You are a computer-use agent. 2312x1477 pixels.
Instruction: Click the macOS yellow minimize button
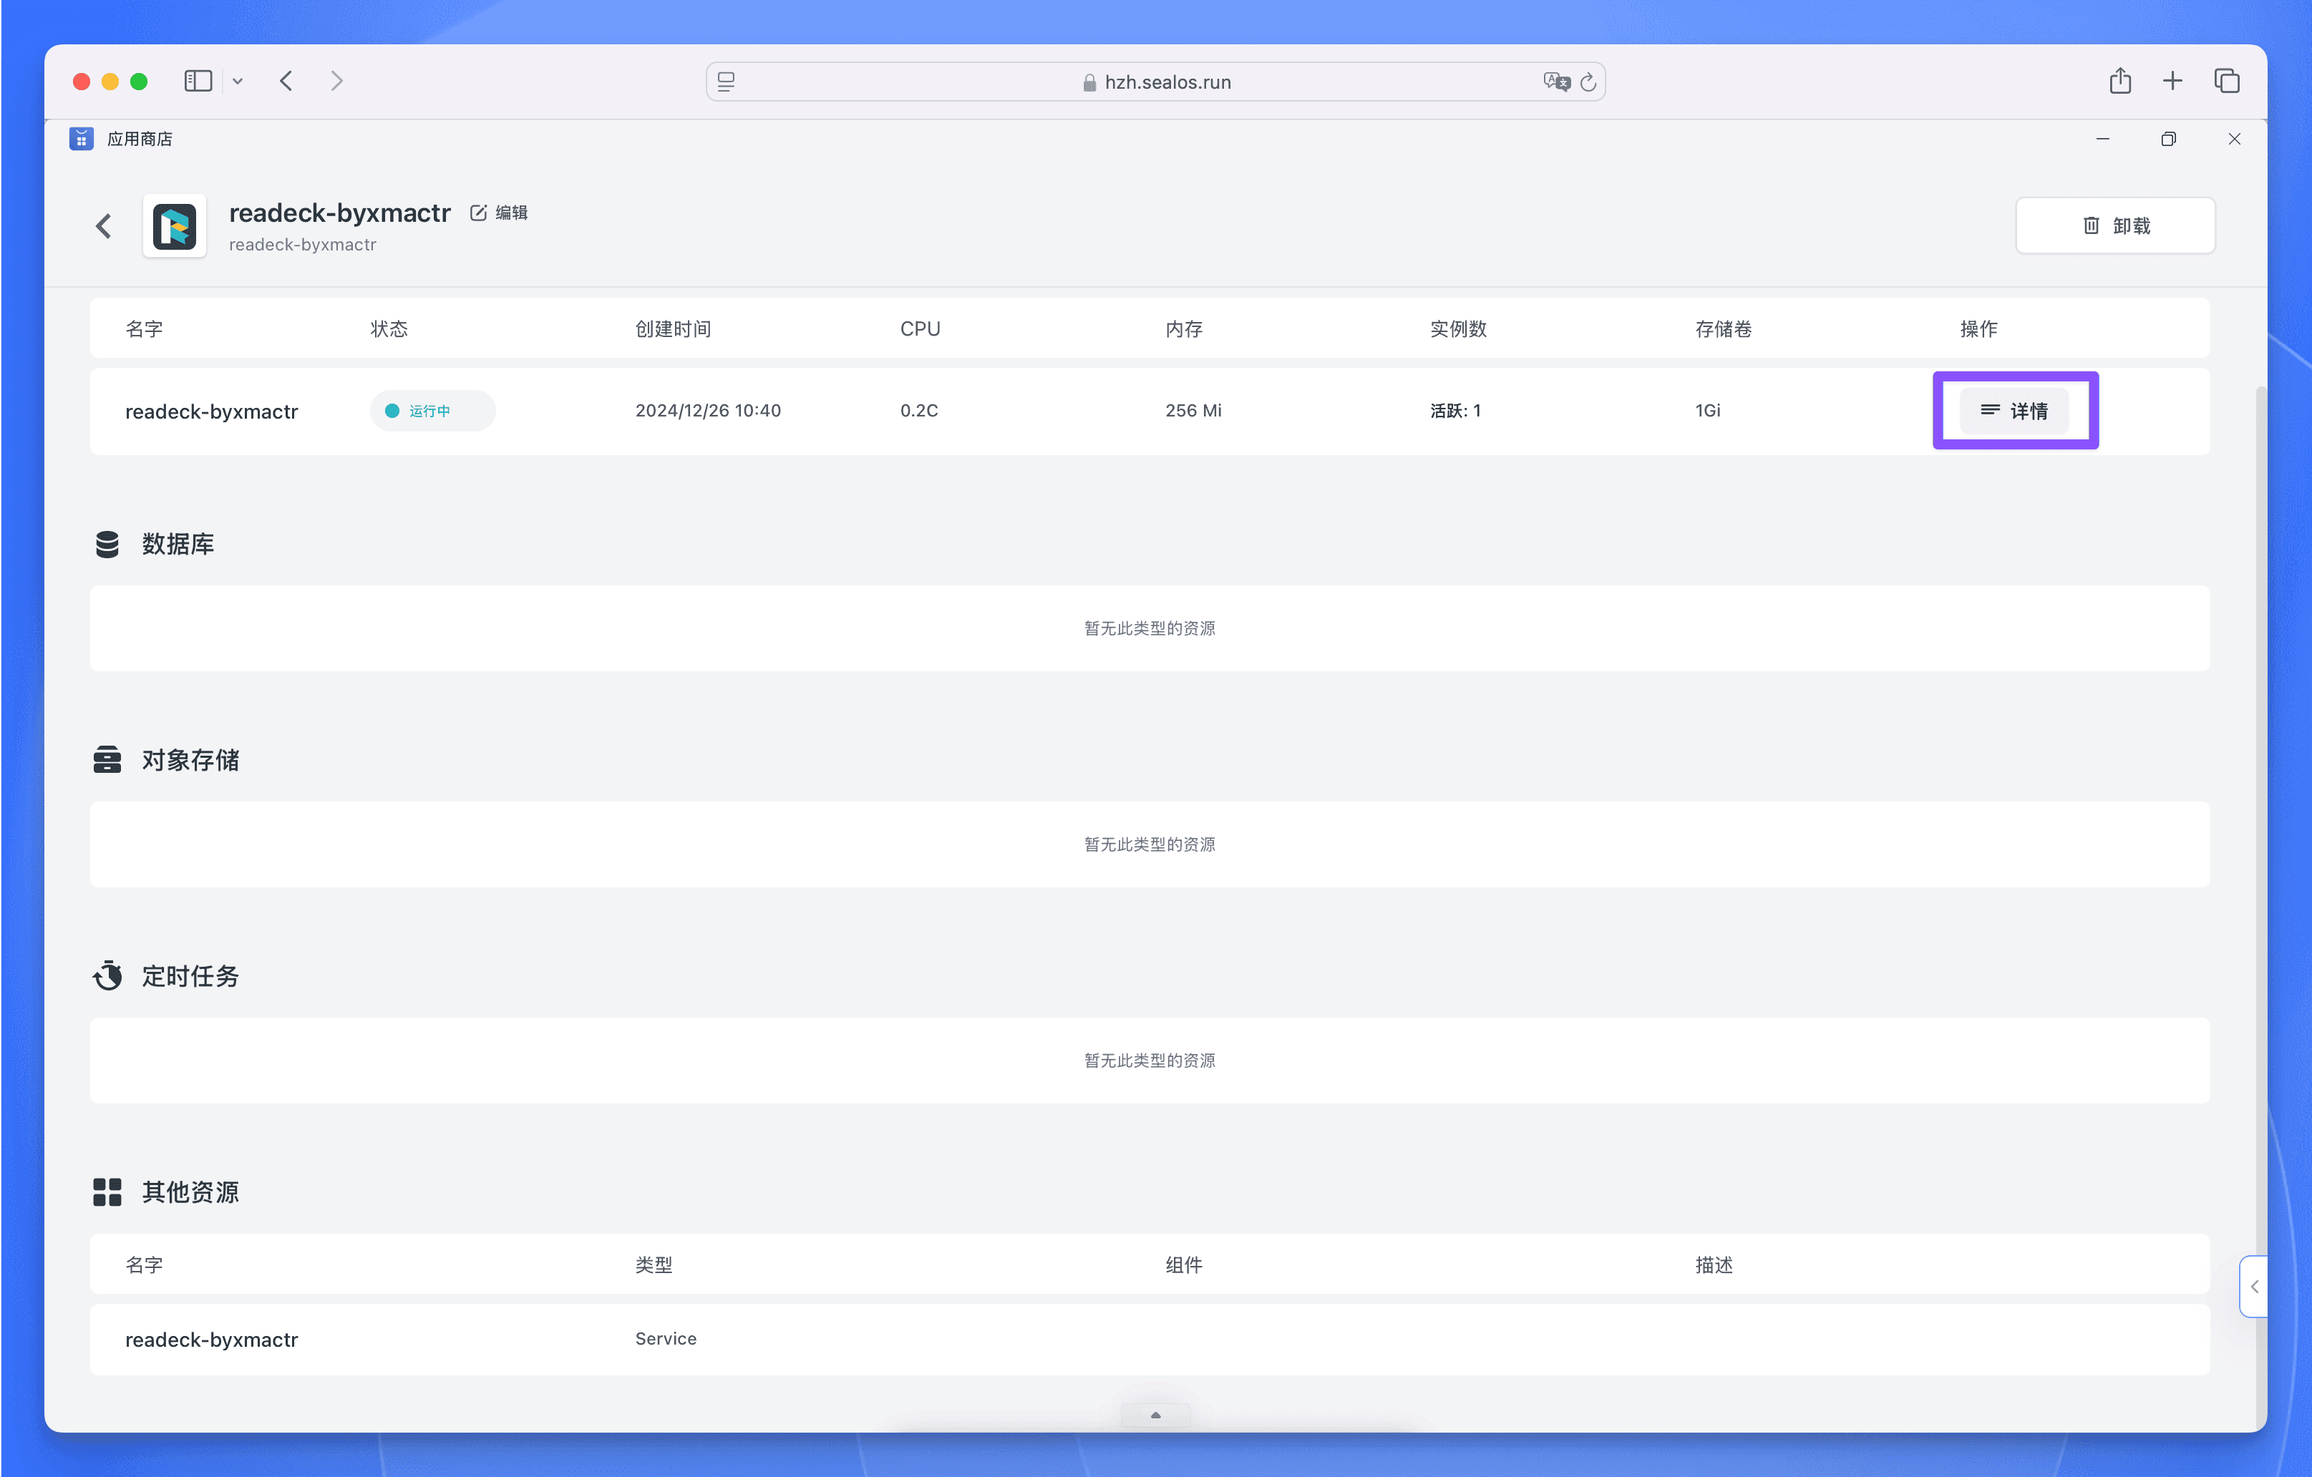[110, 82]
